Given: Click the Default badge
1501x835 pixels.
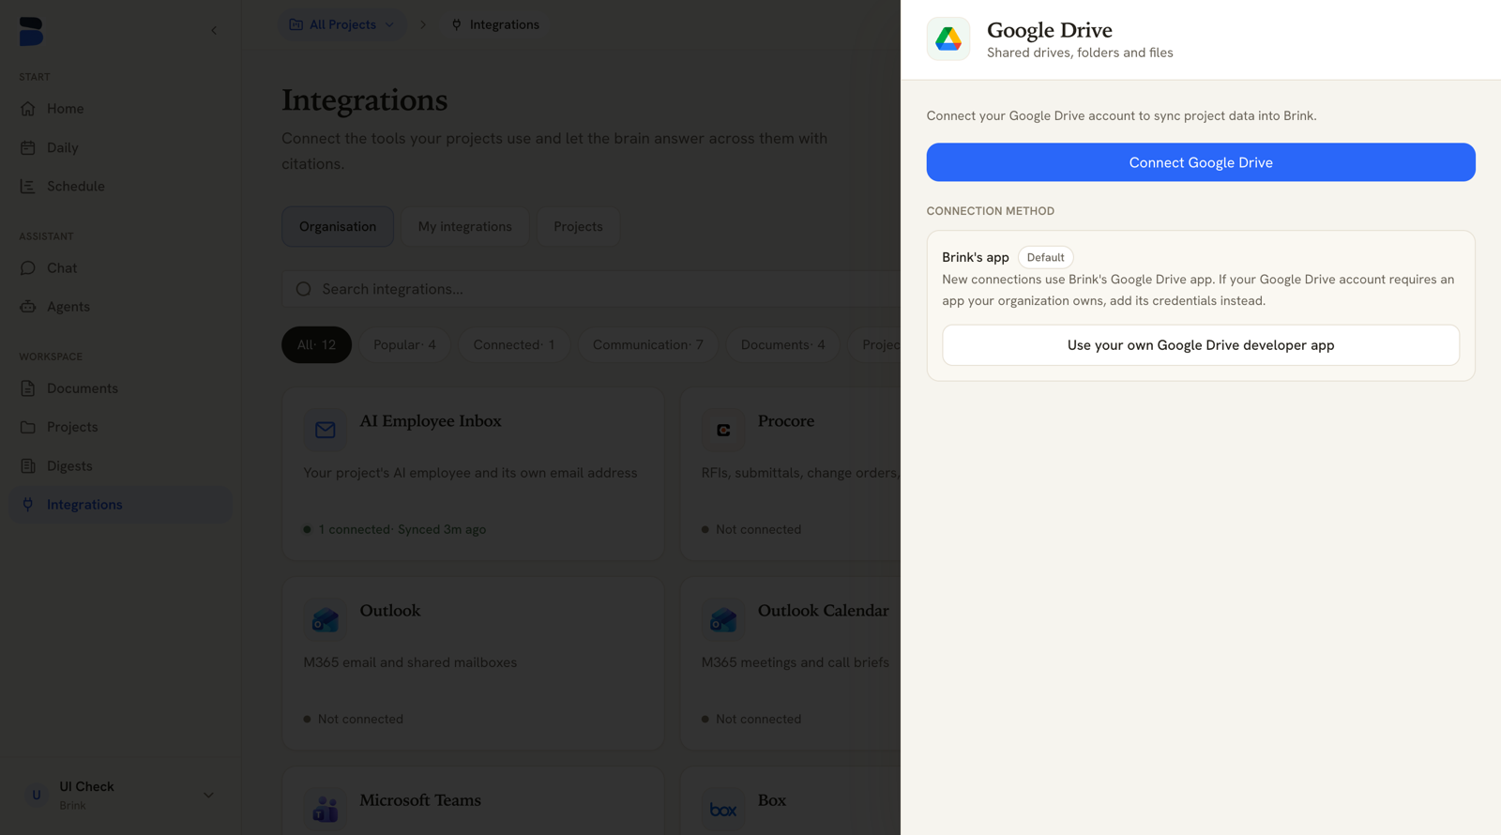Looking at the screenshot, I should pyautogui.click(x=1045, y=257).
